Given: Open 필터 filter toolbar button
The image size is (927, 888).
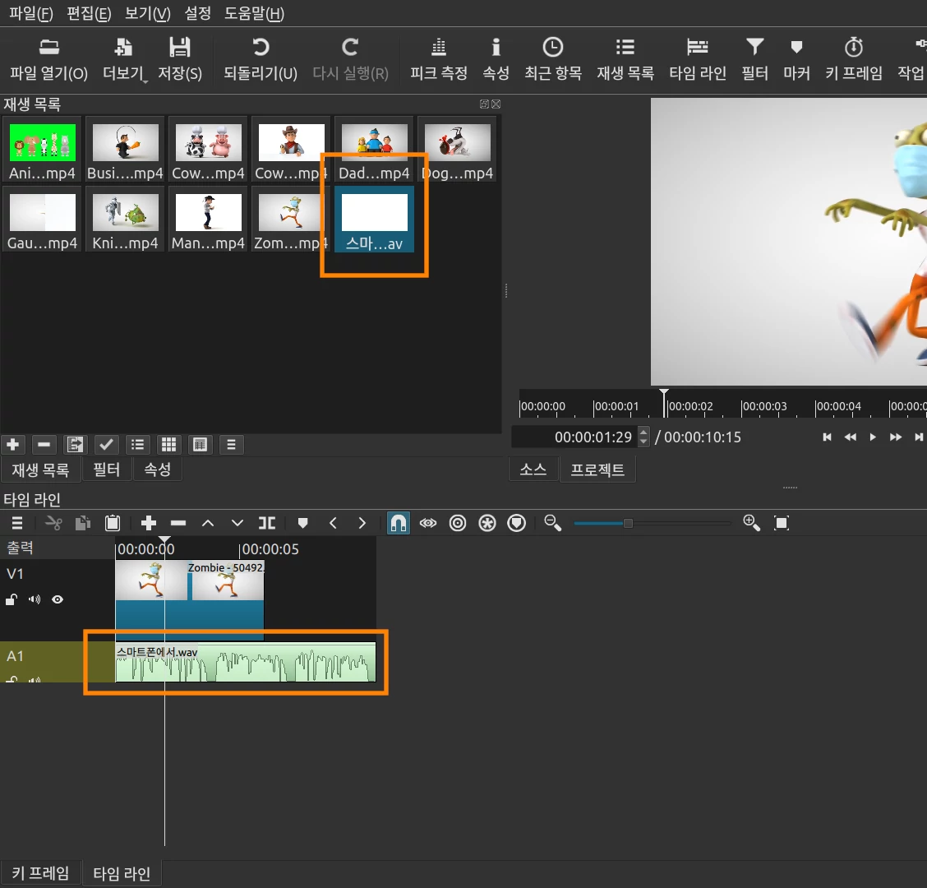Looking at the screenshot, I should point(755,60).
